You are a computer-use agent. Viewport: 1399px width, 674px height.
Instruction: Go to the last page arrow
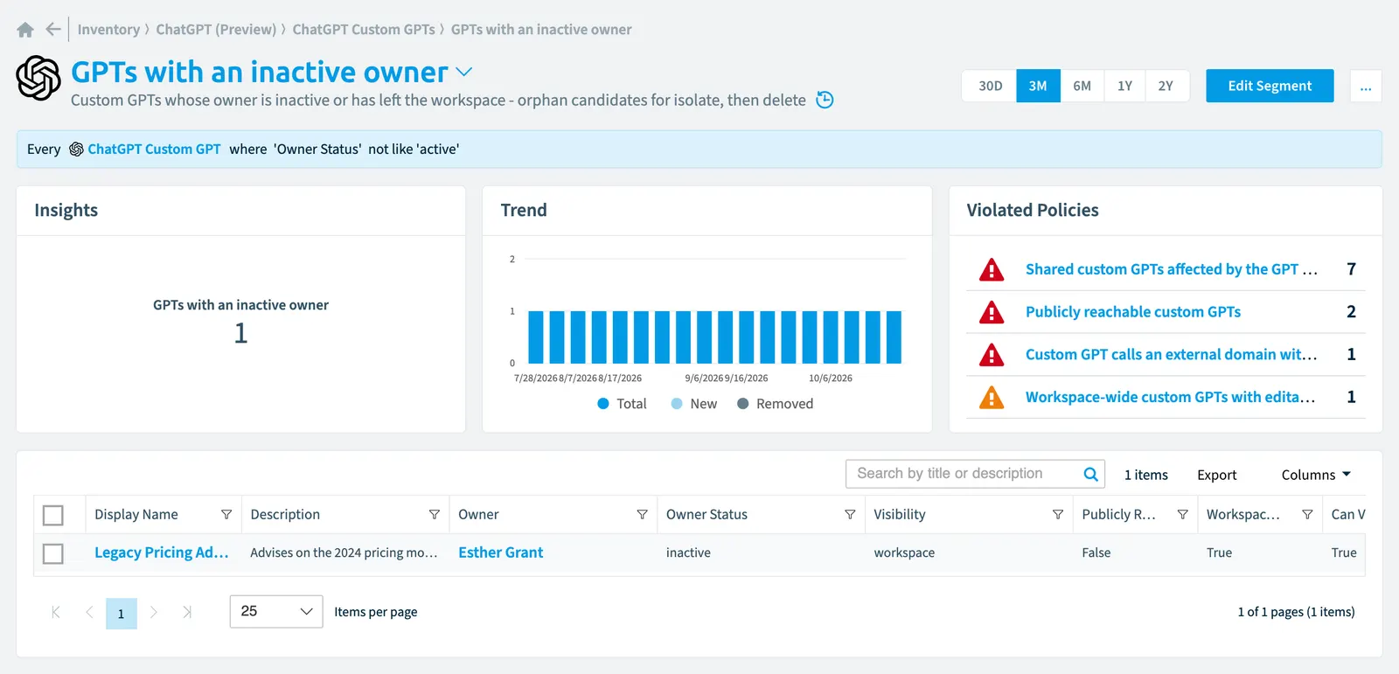186,612
